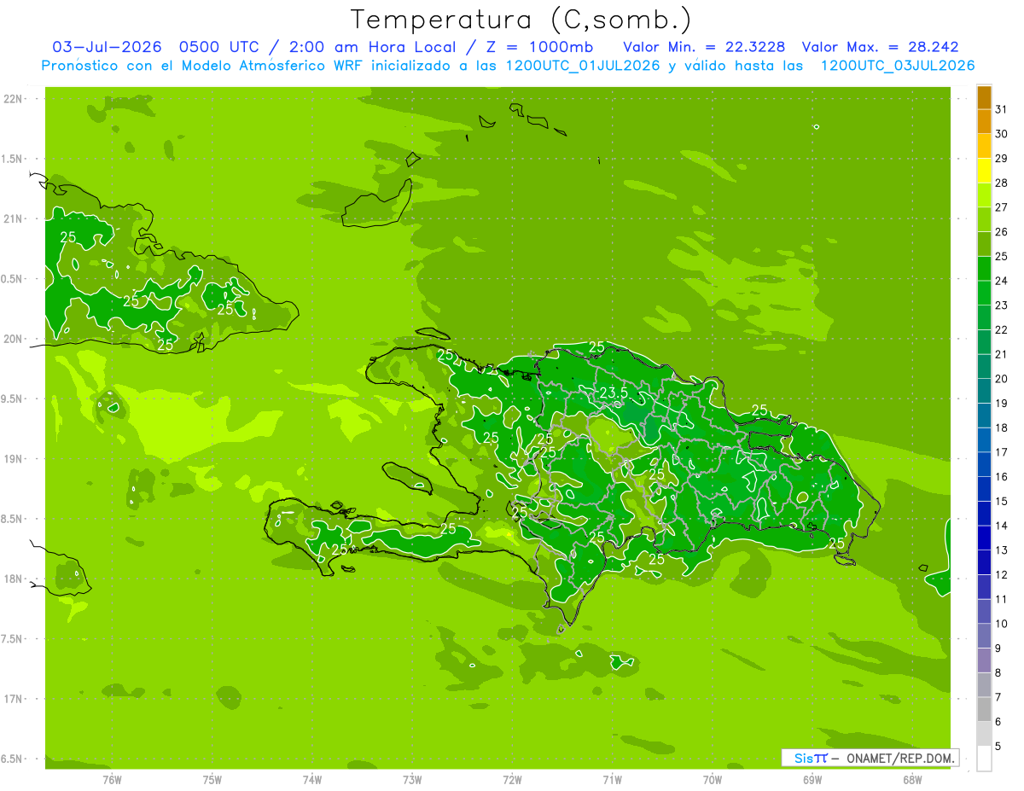Image resolution: width=1024 pixels, height=791 pixels.
Task: Click the '68W' longitude axis label
Action: (912, 780)
